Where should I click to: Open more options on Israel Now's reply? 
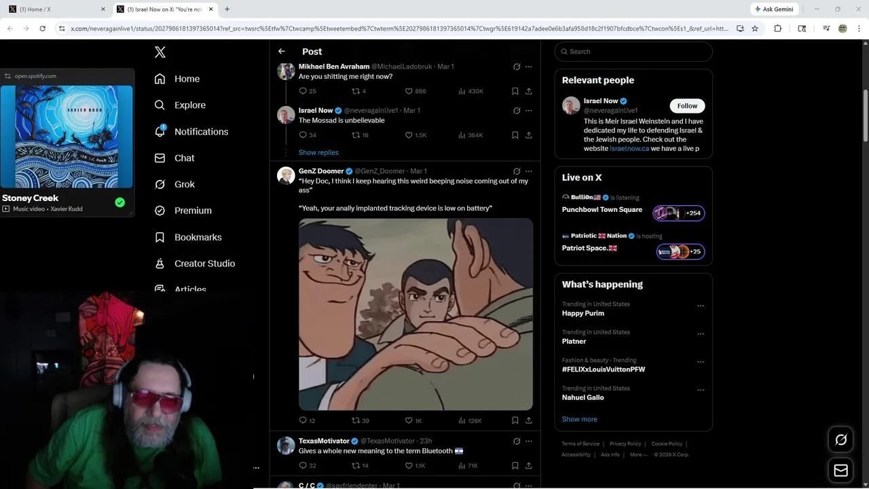[529, 111]
